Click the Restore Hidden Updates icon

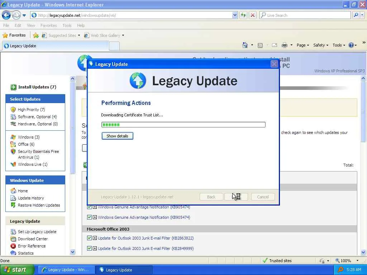tap(13, 205)
